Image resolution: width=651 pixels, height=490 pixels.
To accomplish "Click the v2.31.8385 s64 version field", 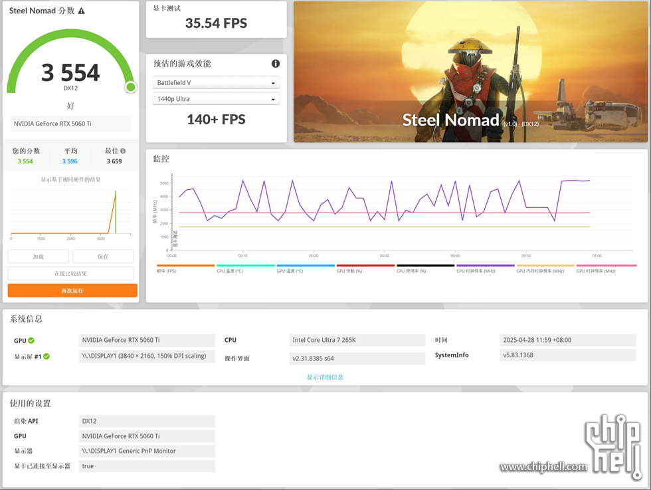I will 357,359.
